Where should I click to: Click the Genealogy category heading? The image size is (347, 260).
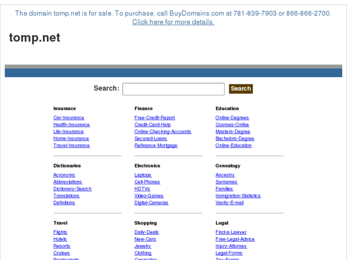point(228,166)
